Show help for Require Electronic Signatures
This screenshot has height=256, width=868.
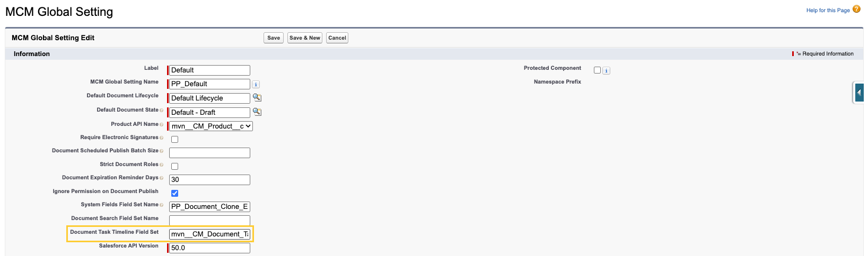(161, 138)
